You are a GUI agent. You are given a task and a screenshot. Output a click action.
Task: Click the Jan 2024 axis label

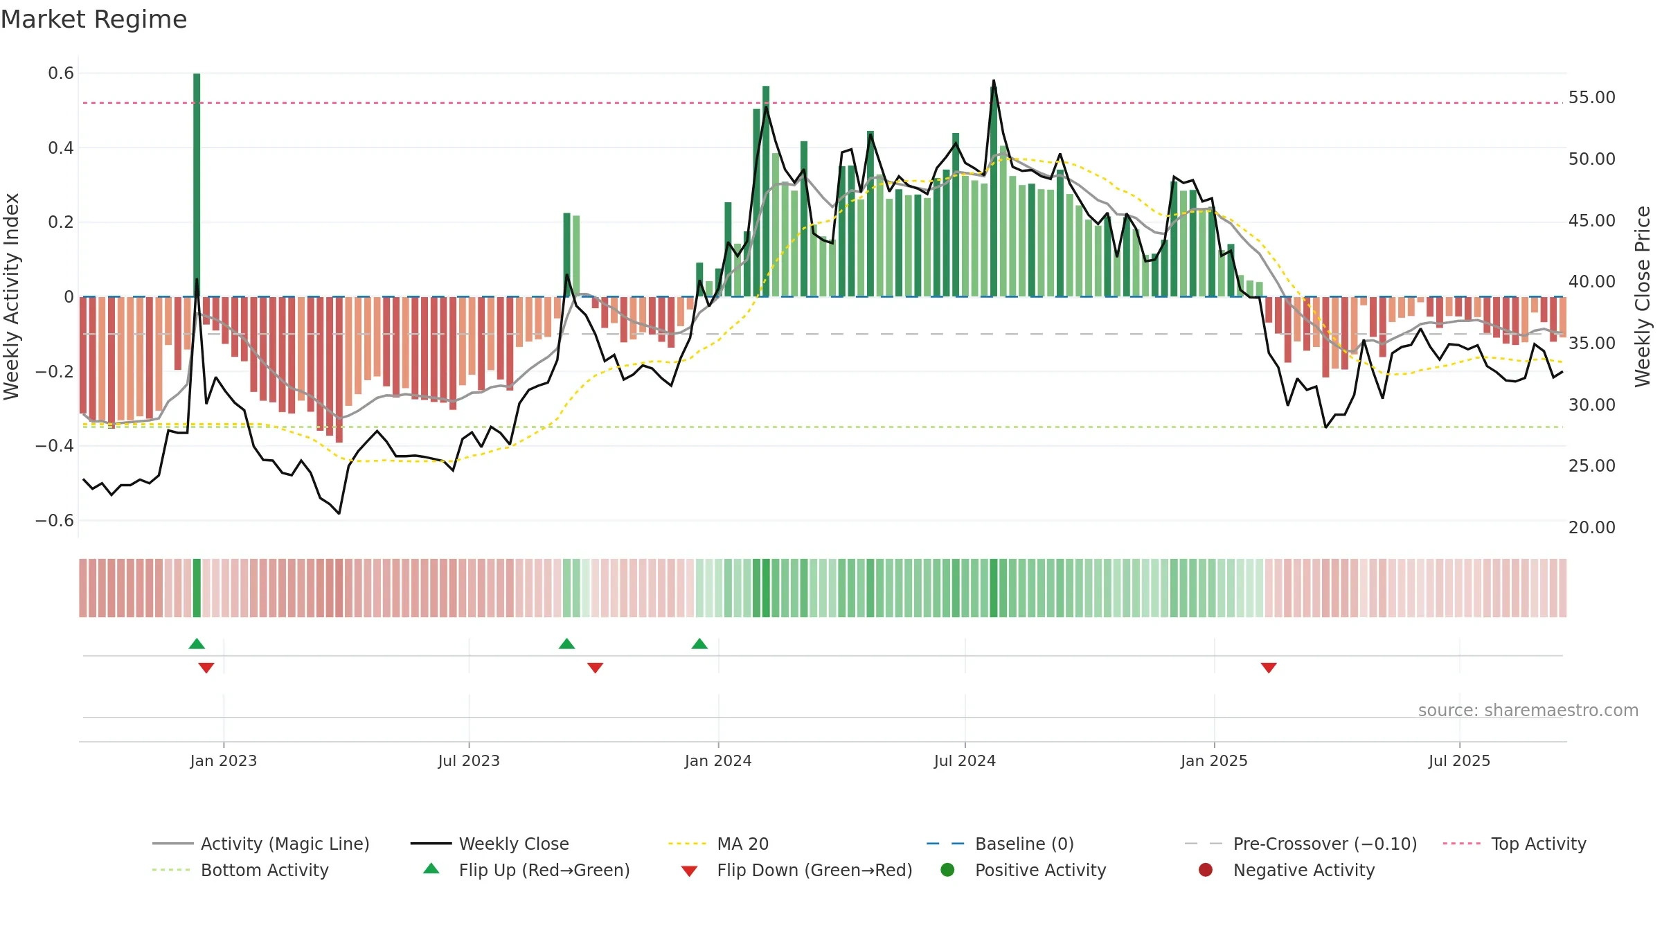[x=718, y=761]
